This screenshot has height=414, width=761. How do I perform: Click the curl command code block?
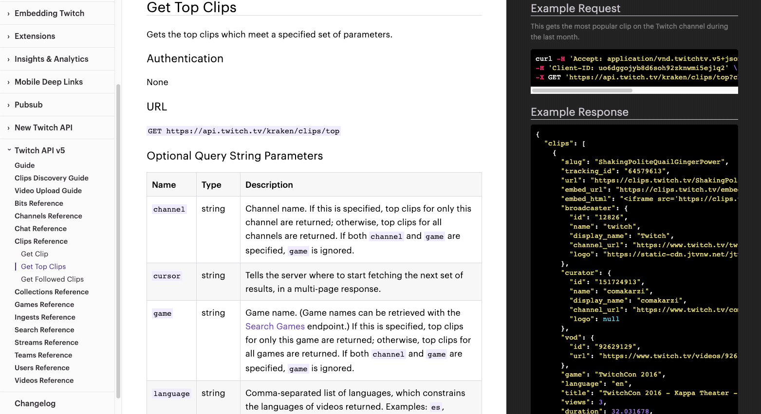point(634,68)
